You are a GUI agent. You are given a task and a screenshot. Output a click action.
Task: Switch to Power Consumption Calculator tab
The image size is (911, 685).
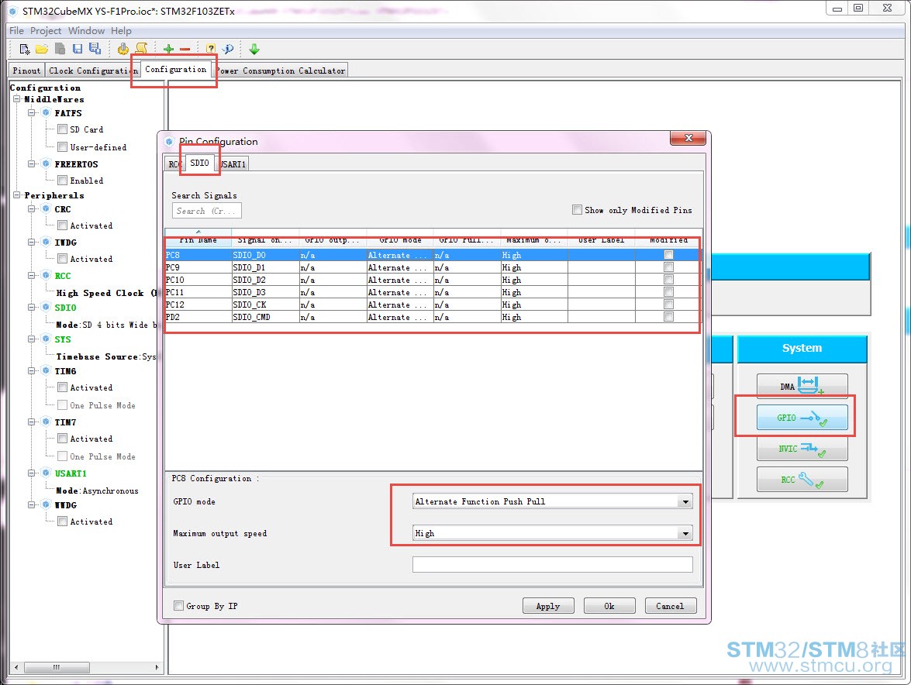tap(281, 71)
